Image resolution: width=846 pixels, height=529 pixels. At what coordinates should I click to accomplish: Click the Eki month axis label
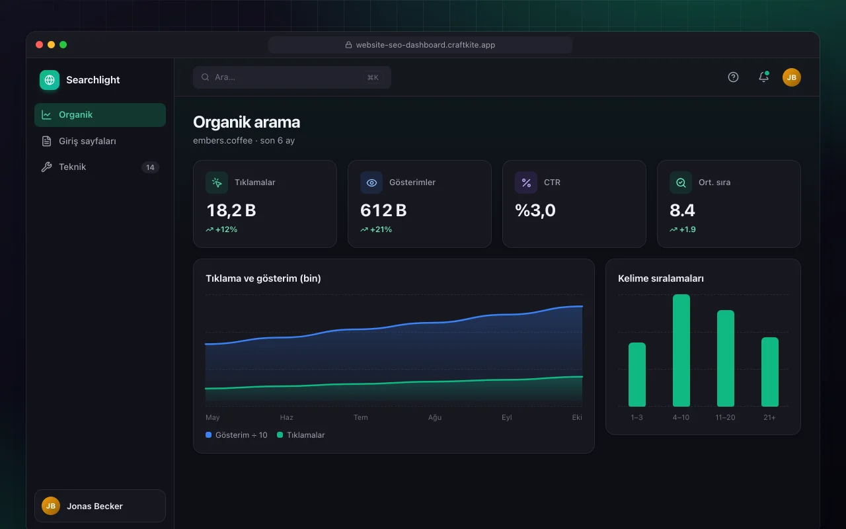[577, 417]
